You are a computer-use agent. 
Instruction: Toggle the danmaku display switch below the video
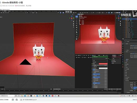13,100
